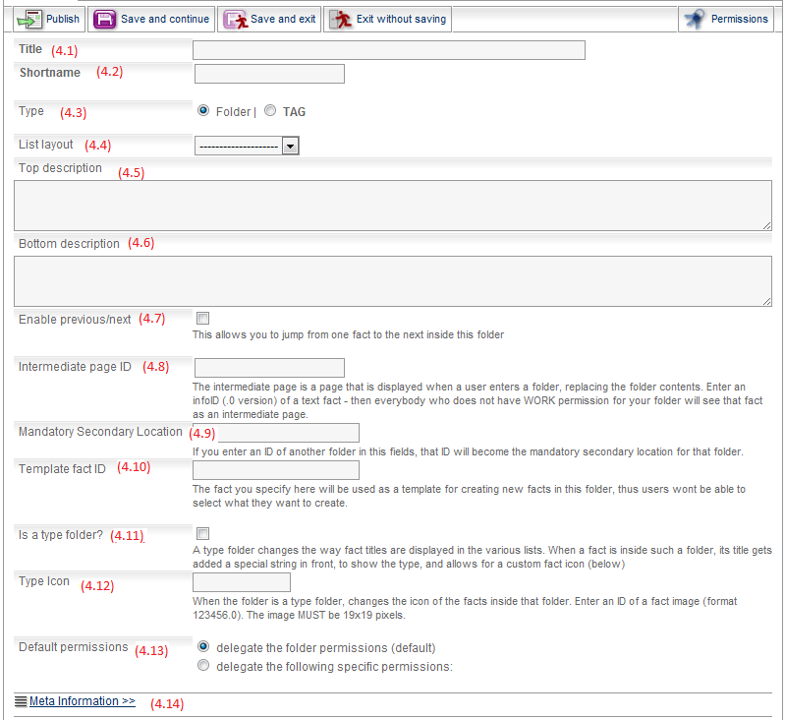Choose delegate the following specific permissions
786x720 pixels.
[203, 665]
